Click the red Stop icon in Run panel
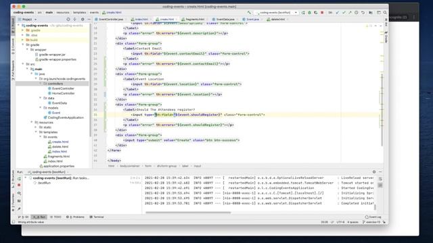The height and width of the screenshot is (243, 433). pyautogui.click(x=19, y=185)
